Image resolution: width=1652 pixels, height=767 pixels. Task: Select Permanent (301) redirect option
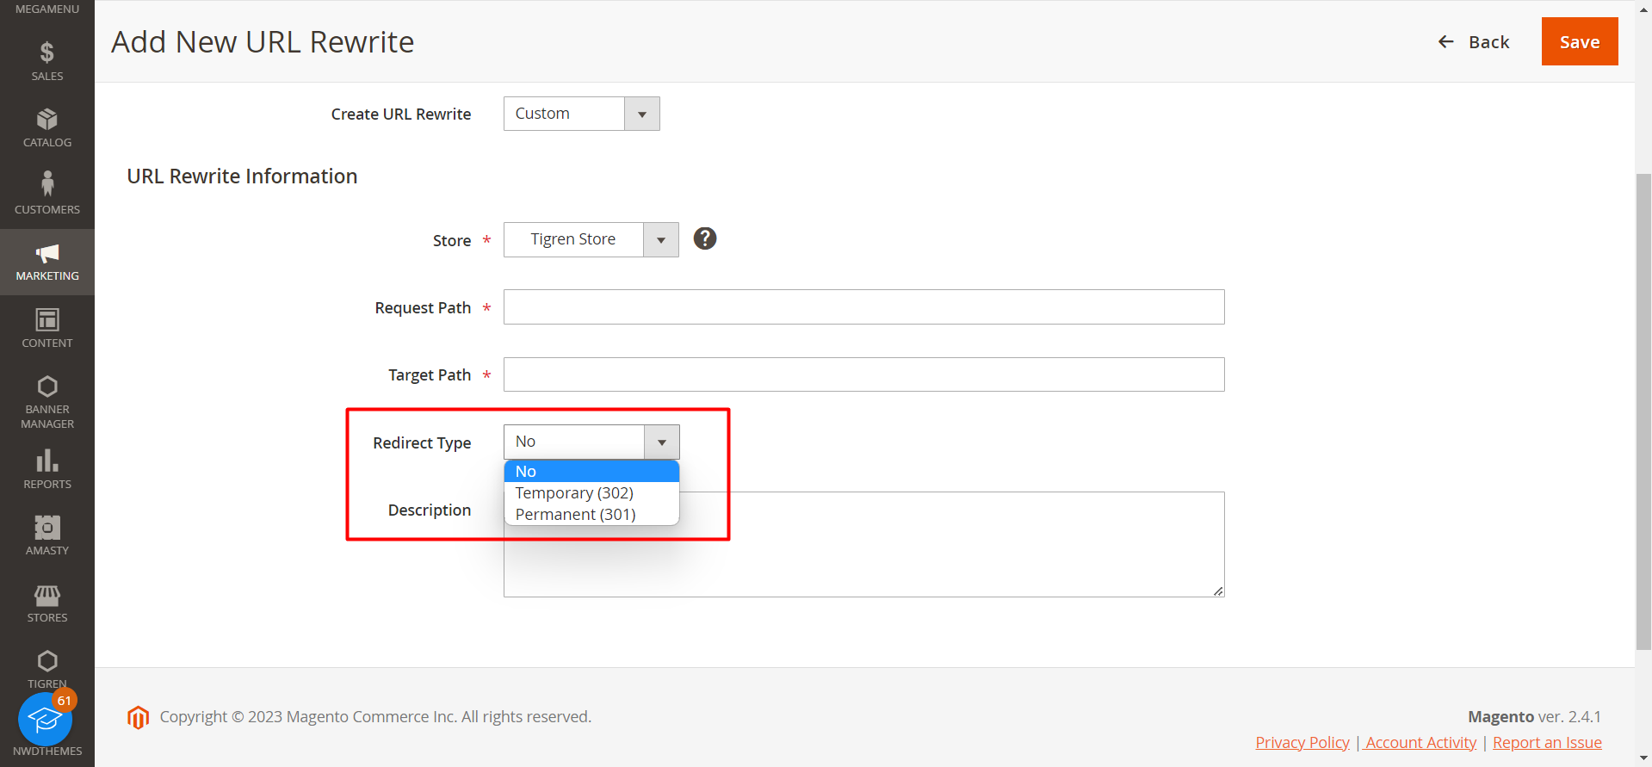tap(575, 515)
